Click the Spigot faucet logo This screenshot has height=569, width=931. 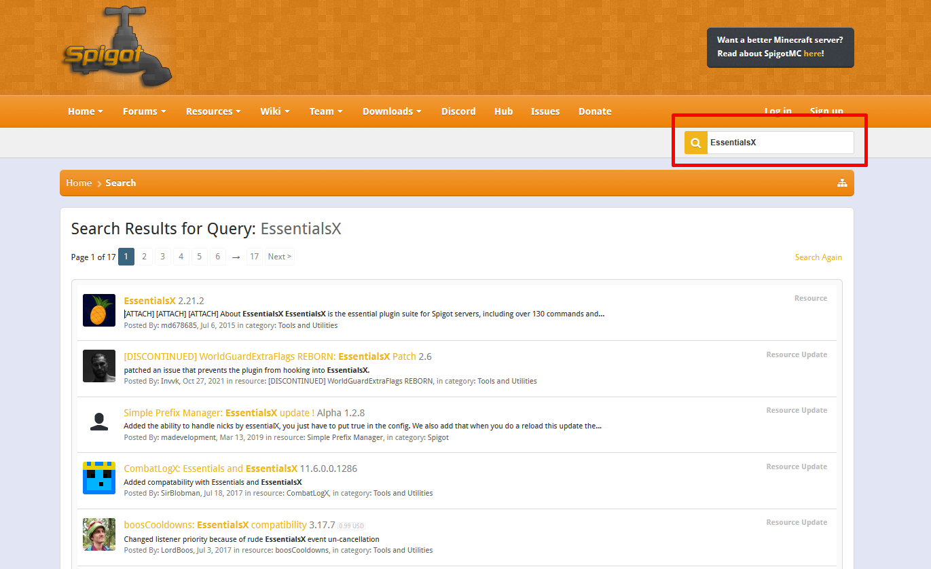(x=117, y=49)
